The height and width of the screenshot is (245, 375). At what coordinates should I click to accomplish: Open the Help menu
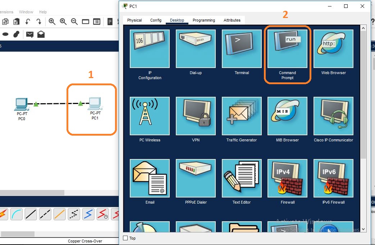click(x=43, y=12)
